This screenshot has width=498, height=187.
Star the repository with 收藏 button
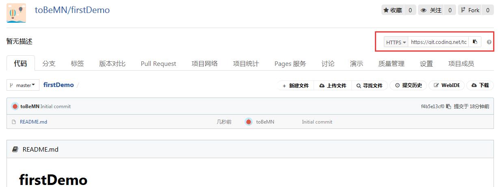[x=392, y=10]
